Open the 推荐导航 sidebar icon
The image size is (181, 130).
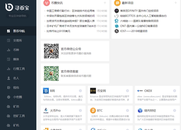[x=8, y=31]
